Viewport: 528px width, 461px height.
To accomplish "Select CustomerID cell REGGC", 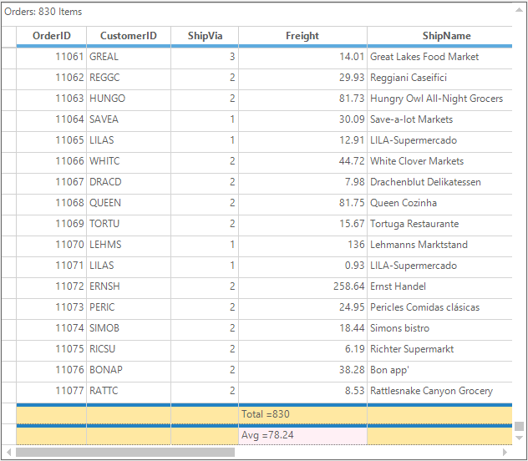I will [x=129, y=79].
